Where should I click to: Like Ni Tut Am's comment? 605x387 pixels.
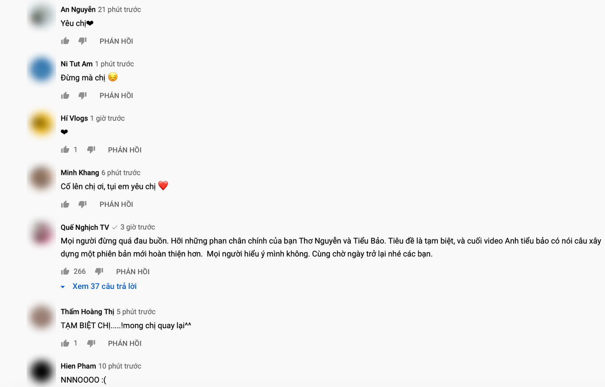pos(65,95)
